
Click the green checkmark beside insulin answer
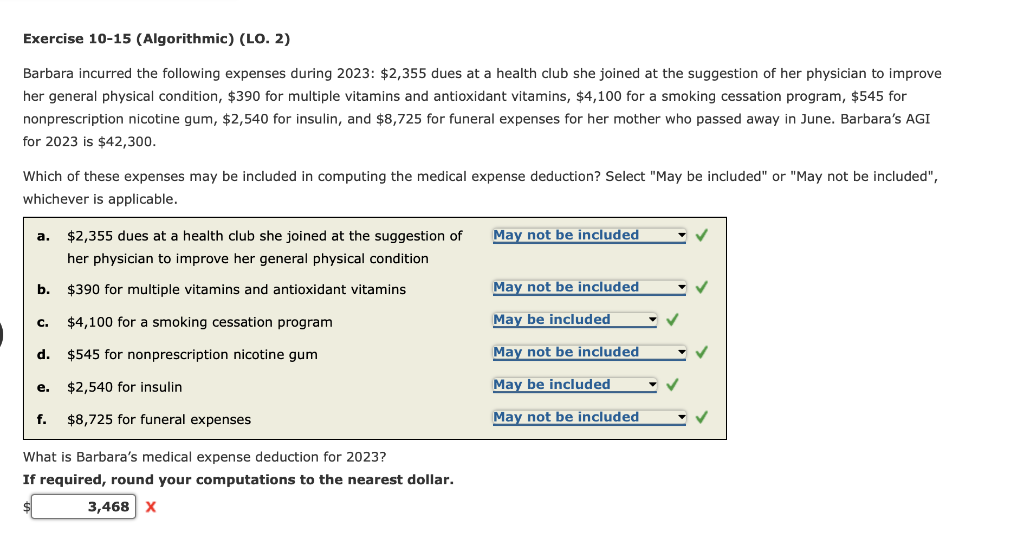672,386
